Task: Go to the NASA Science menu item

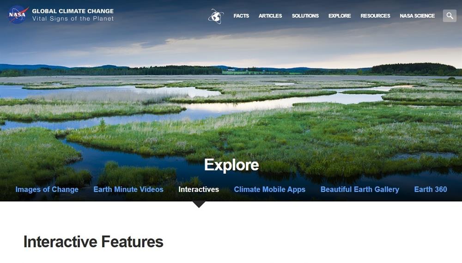Action: click(417, 16)
